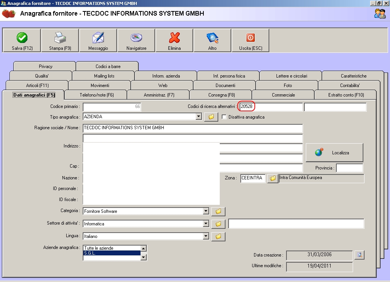Click the Ragione sociale / Nome field

(193, 128)
